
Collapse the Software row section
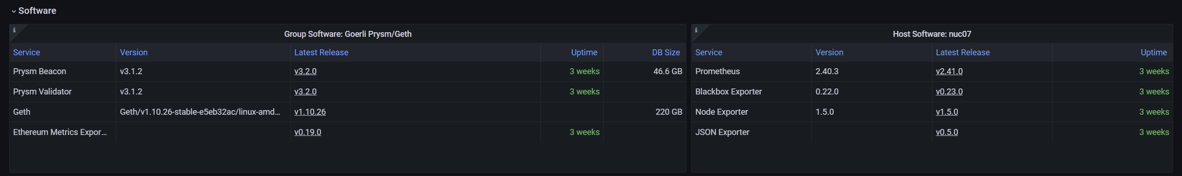33,11
